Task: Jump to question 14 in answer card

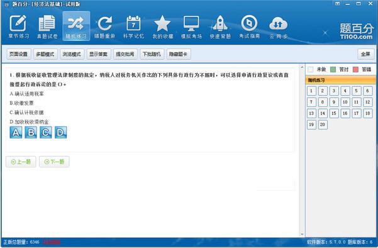Action: point(323,113)
